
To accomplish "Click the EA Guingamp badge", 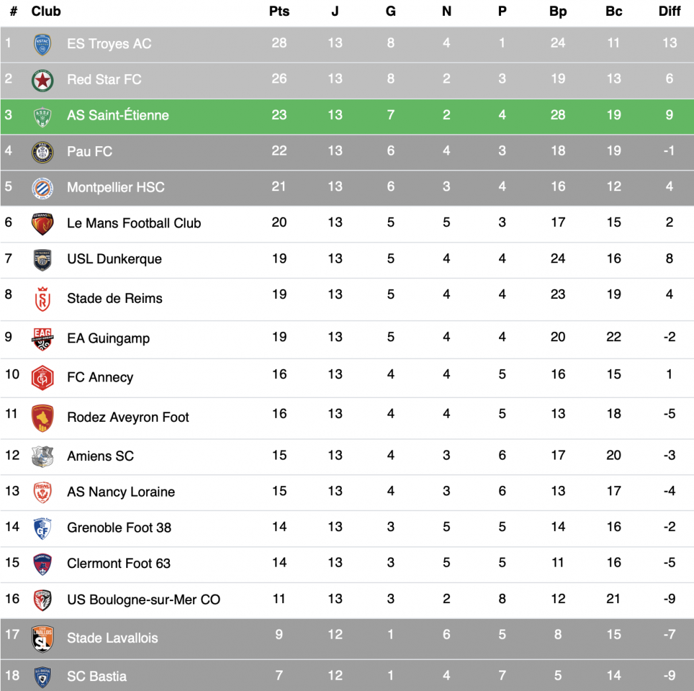I will tap(42, 339).
